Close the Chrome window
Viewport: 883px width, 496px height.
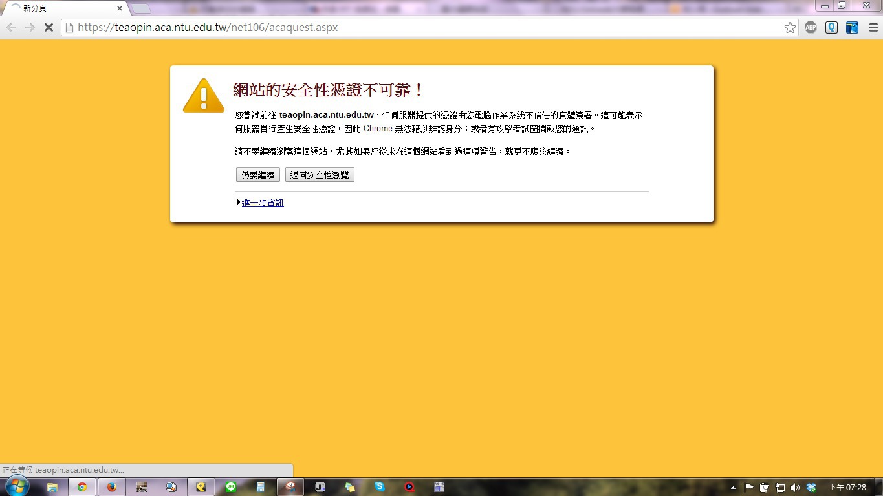866,6
